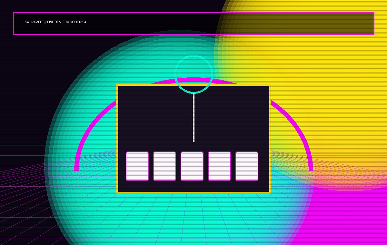This screenshot has height=245, width=387.
Task: Choose the fourth card from the left
Action: [x=219, y=166]
